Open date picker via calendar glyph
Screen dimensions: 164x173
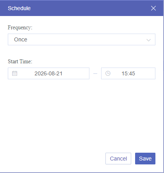pos(14,73)
